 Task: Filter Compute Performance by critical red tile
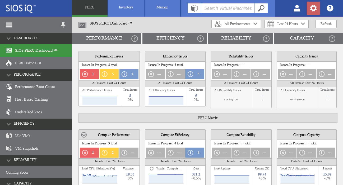(x=89, y=153)
